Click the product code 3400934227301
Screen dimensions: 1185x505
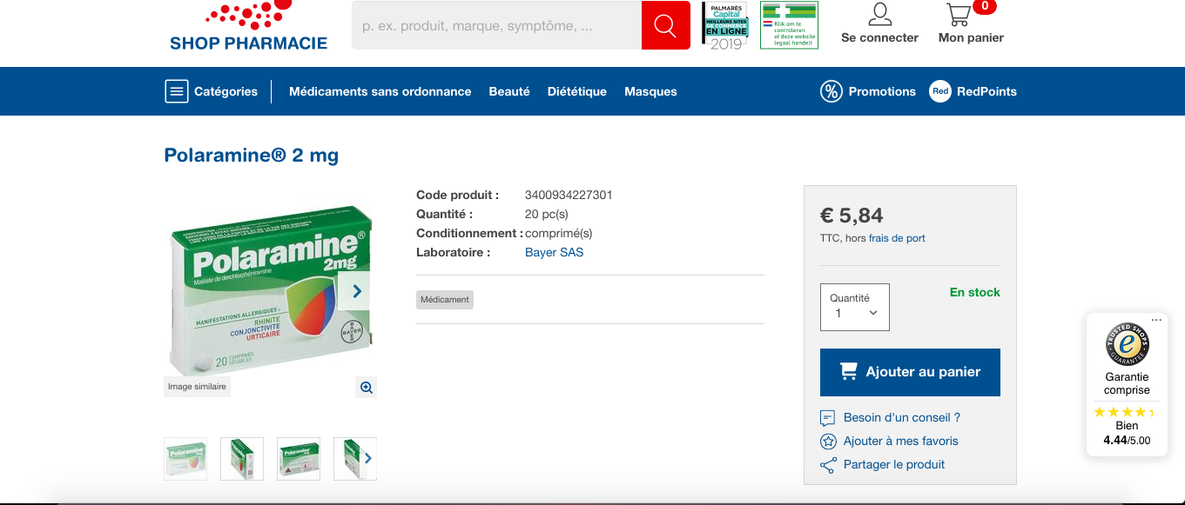click(x=569, y=196)
